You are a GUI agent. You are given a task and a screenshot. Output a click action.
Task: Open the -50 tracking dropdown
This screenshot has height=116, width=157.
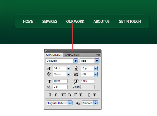[96, 74]
